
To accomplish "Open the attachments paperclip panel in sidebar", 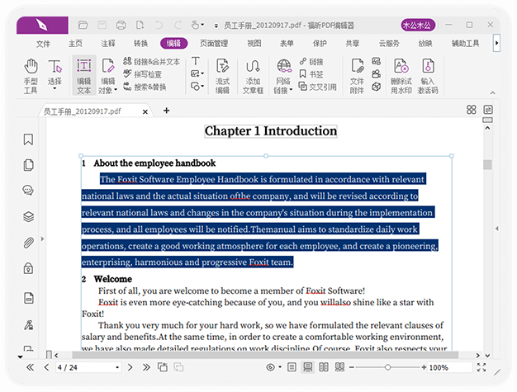I will [28, 243].
